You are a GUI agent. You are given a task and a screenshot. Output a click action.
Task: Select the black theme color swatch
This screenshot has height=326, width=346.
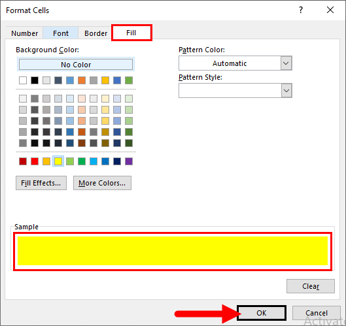[x=35, y=80]
